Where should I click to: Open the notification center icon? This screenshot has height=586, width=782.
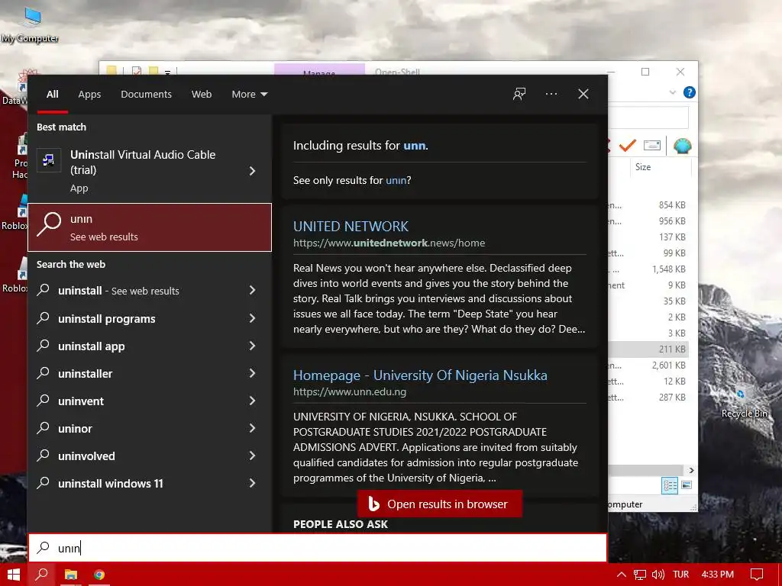point(757,575)
